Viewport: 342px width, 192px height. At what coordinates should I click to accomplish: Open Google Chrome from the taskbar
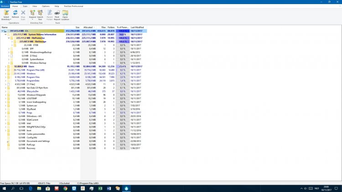[65, 187]
